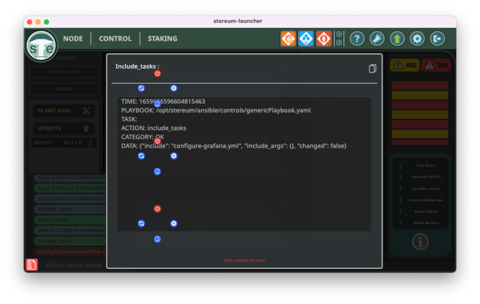Switch to the CONTROL tab
The image size is (480, 304).
[x=115, y=39]
